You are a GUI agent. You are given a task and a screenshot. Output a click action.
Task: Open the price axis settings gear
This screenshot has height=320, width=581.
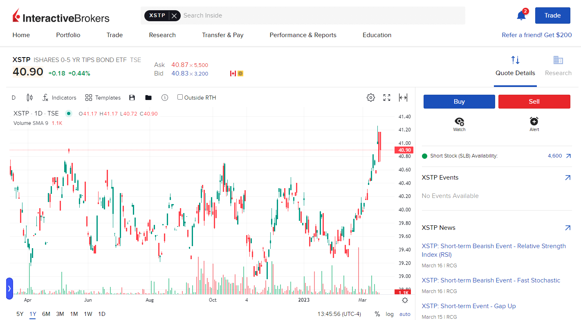click(405, 300)
